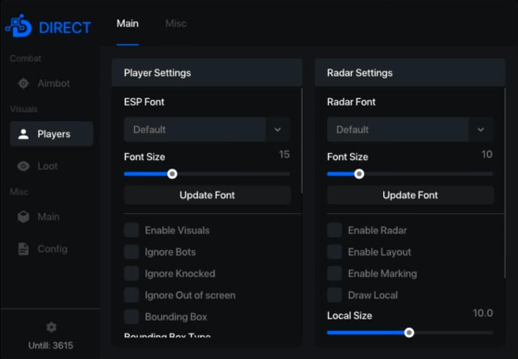Screen dimensions: 518x359
Task: Toggle the Enable Radar checkbox
Action: 335,230
